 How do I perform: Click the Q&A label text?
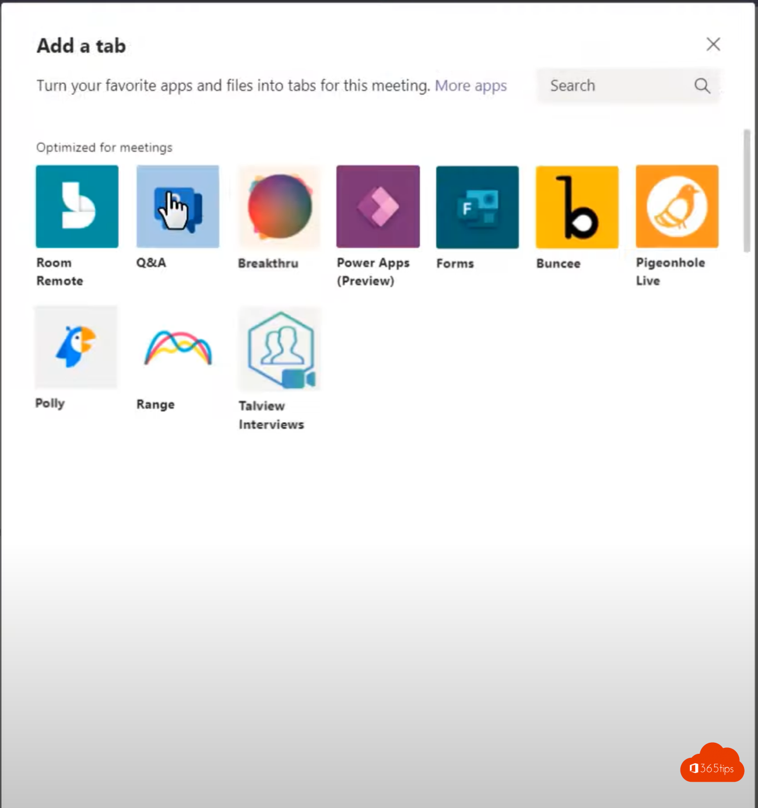[151, 263]
